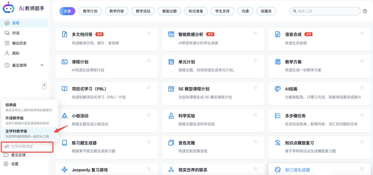Switch to the 全部 filter tab
The width and height of the screenshot is (373, 175).
coord(67,11)
